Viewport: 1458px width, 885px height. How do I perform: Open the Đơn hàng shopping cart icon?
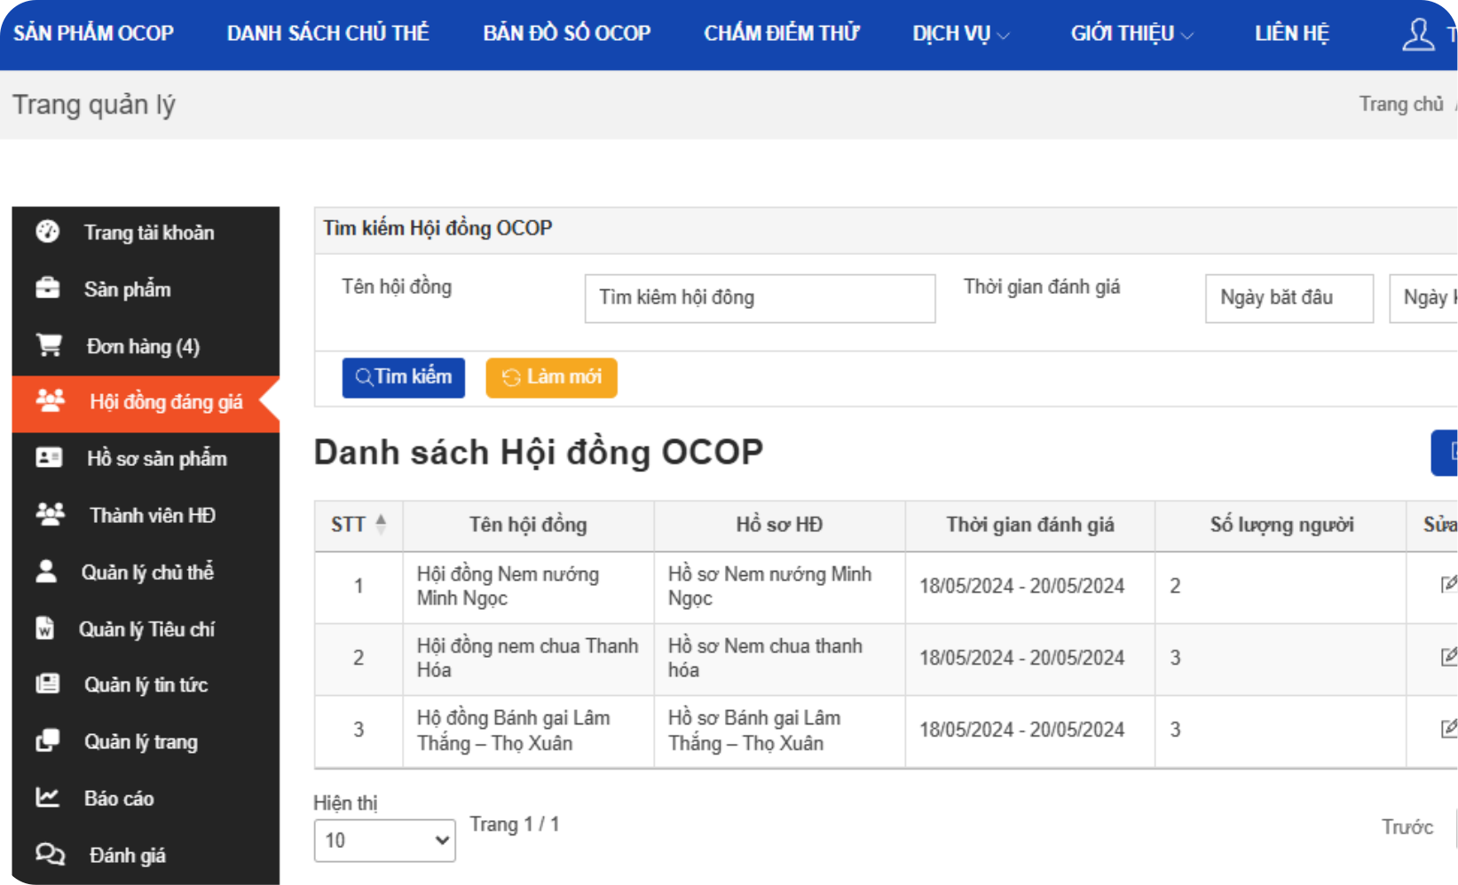(49, 346)
